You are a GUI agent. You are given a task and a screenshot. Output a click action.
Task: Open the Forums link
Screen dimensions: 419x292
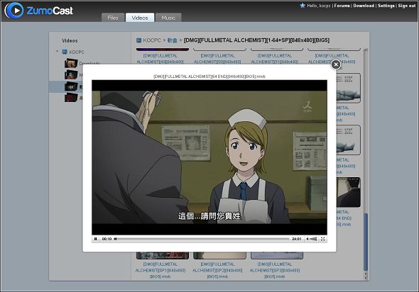coord(342,6)
